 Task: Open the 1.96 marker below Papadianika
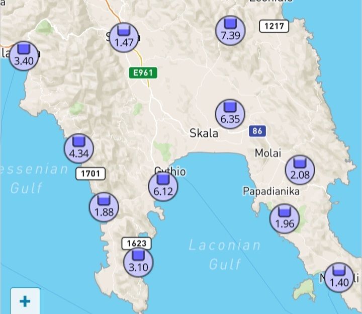coord(285,218)
